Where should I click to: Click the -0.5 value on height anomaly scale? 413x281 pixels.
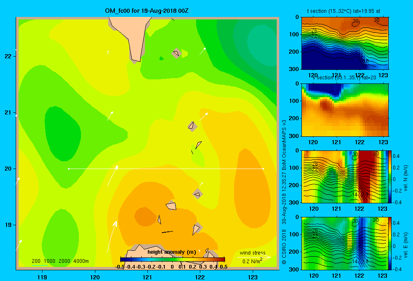coord(120,267)
